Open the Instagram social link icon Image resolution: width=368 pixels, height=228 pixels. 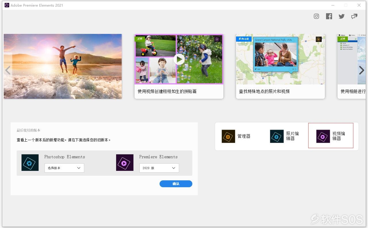click(x=316, y=16)
